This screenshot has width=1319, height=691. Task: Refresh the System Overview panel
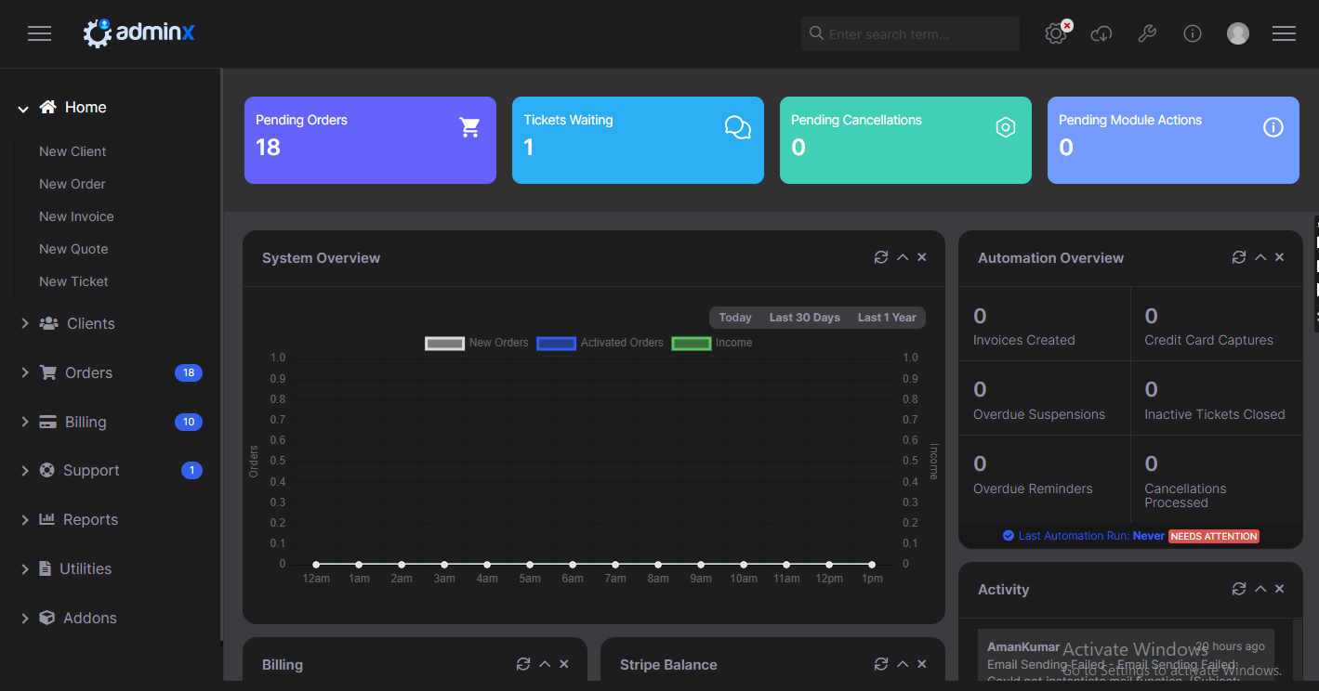point(881,257)
